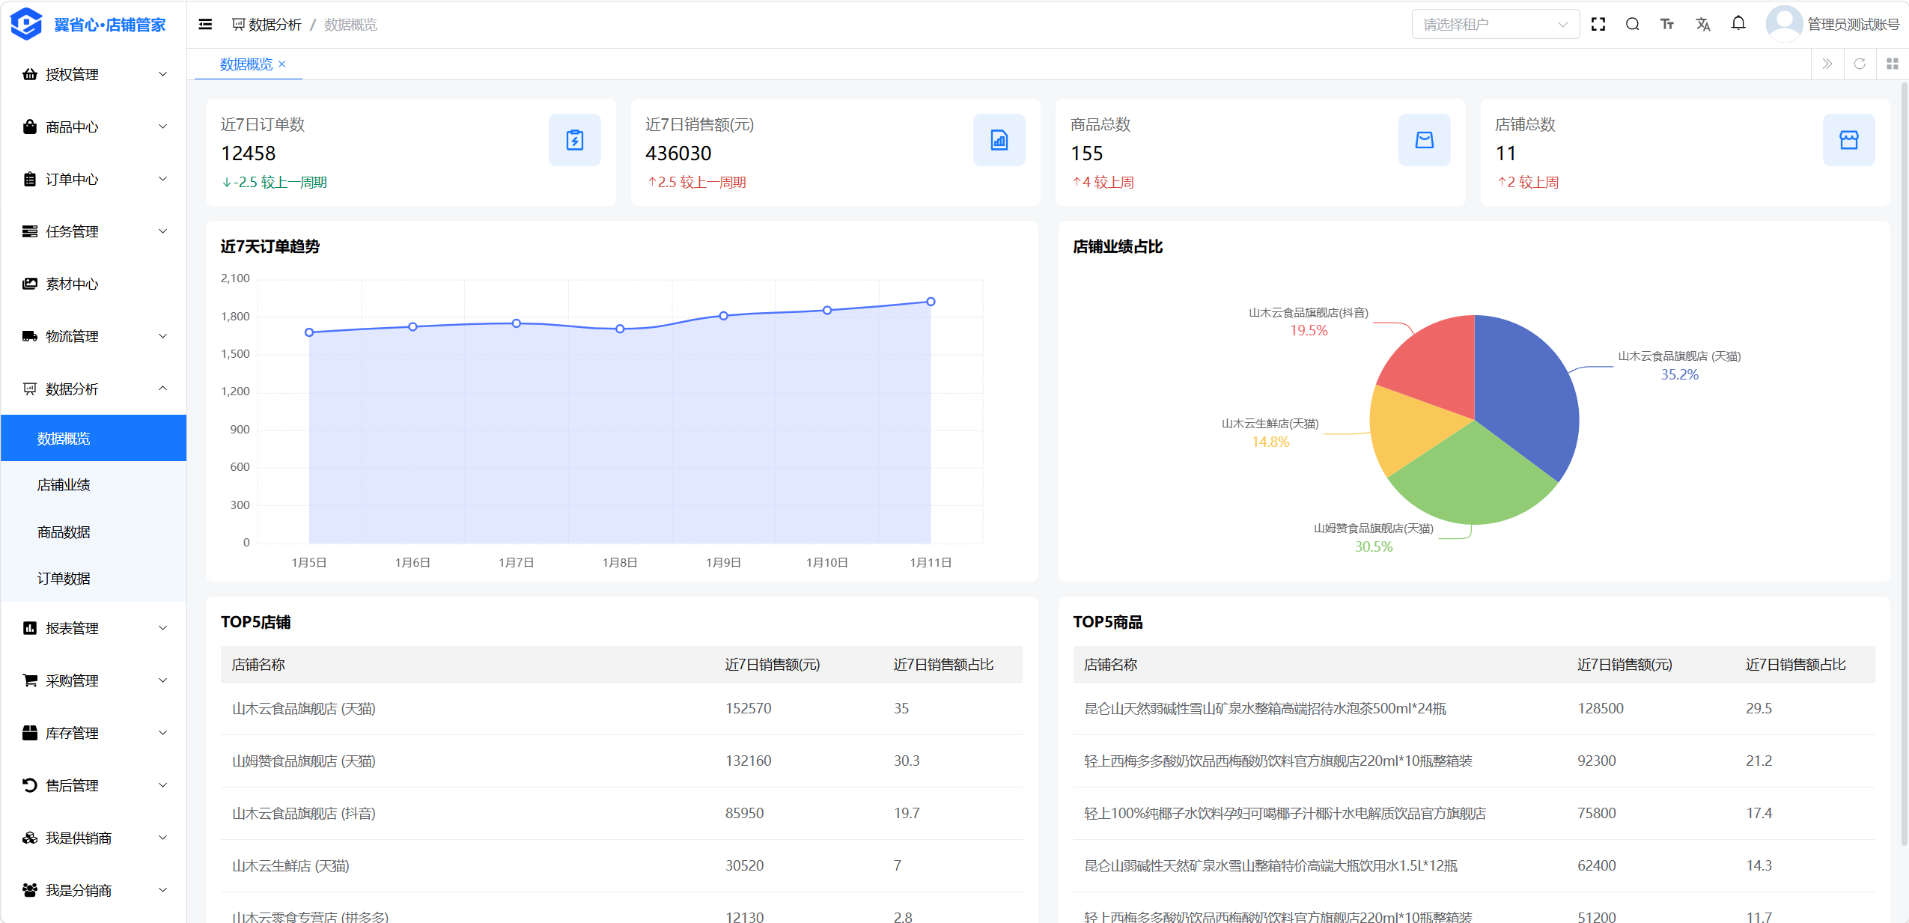Open the 素材中心 menu item
1909x923 pixels.
coord(94,284)
